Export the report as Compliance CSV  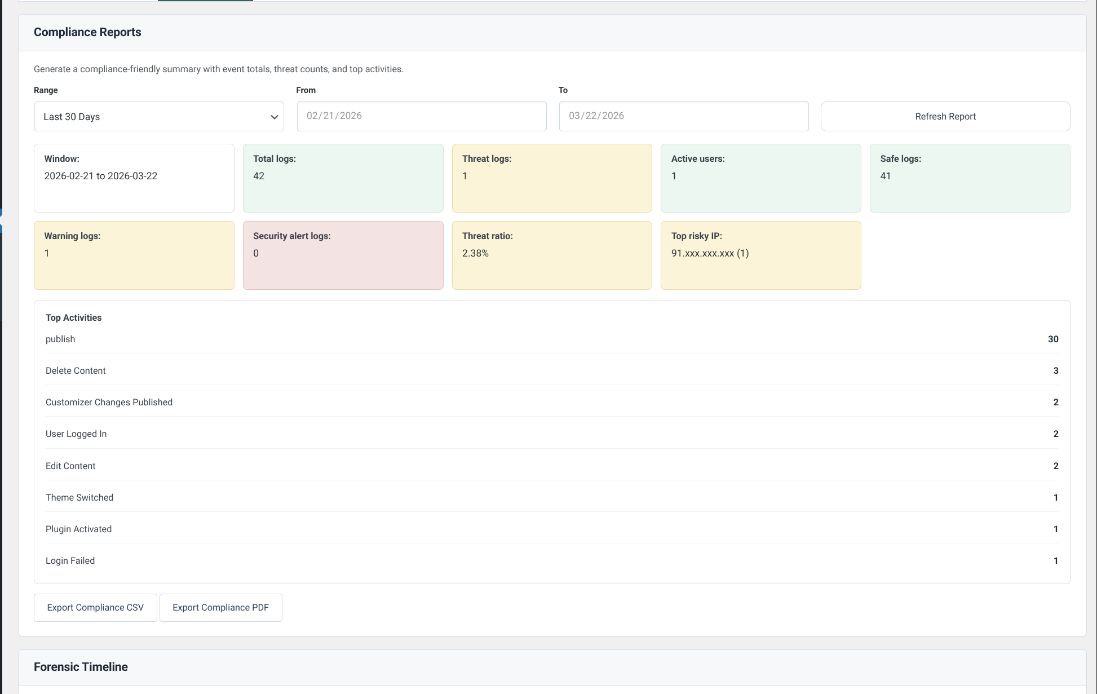tap(95, 607)
